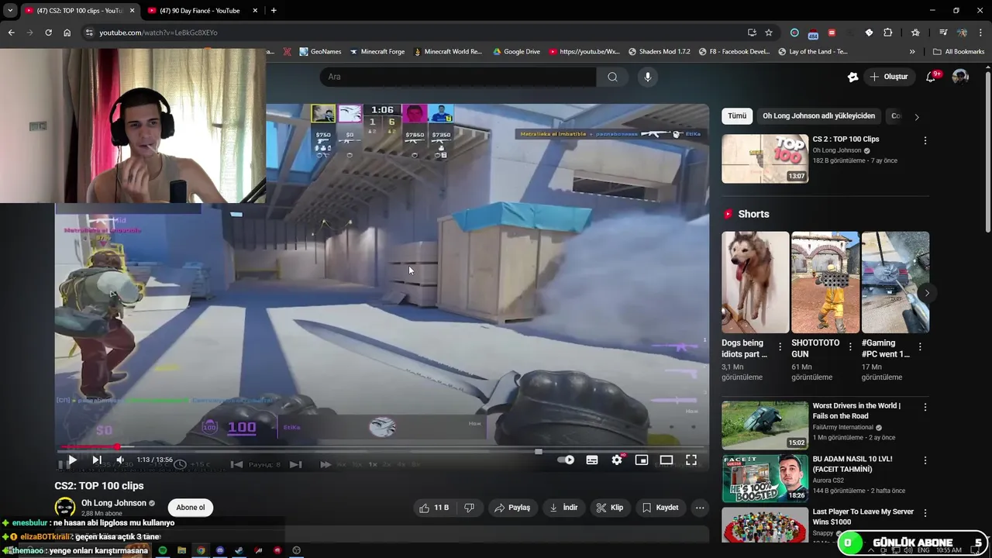Viewport: 992px width, 558px height.
Task: Enable miniplayer mode
Action: point(642,460)
